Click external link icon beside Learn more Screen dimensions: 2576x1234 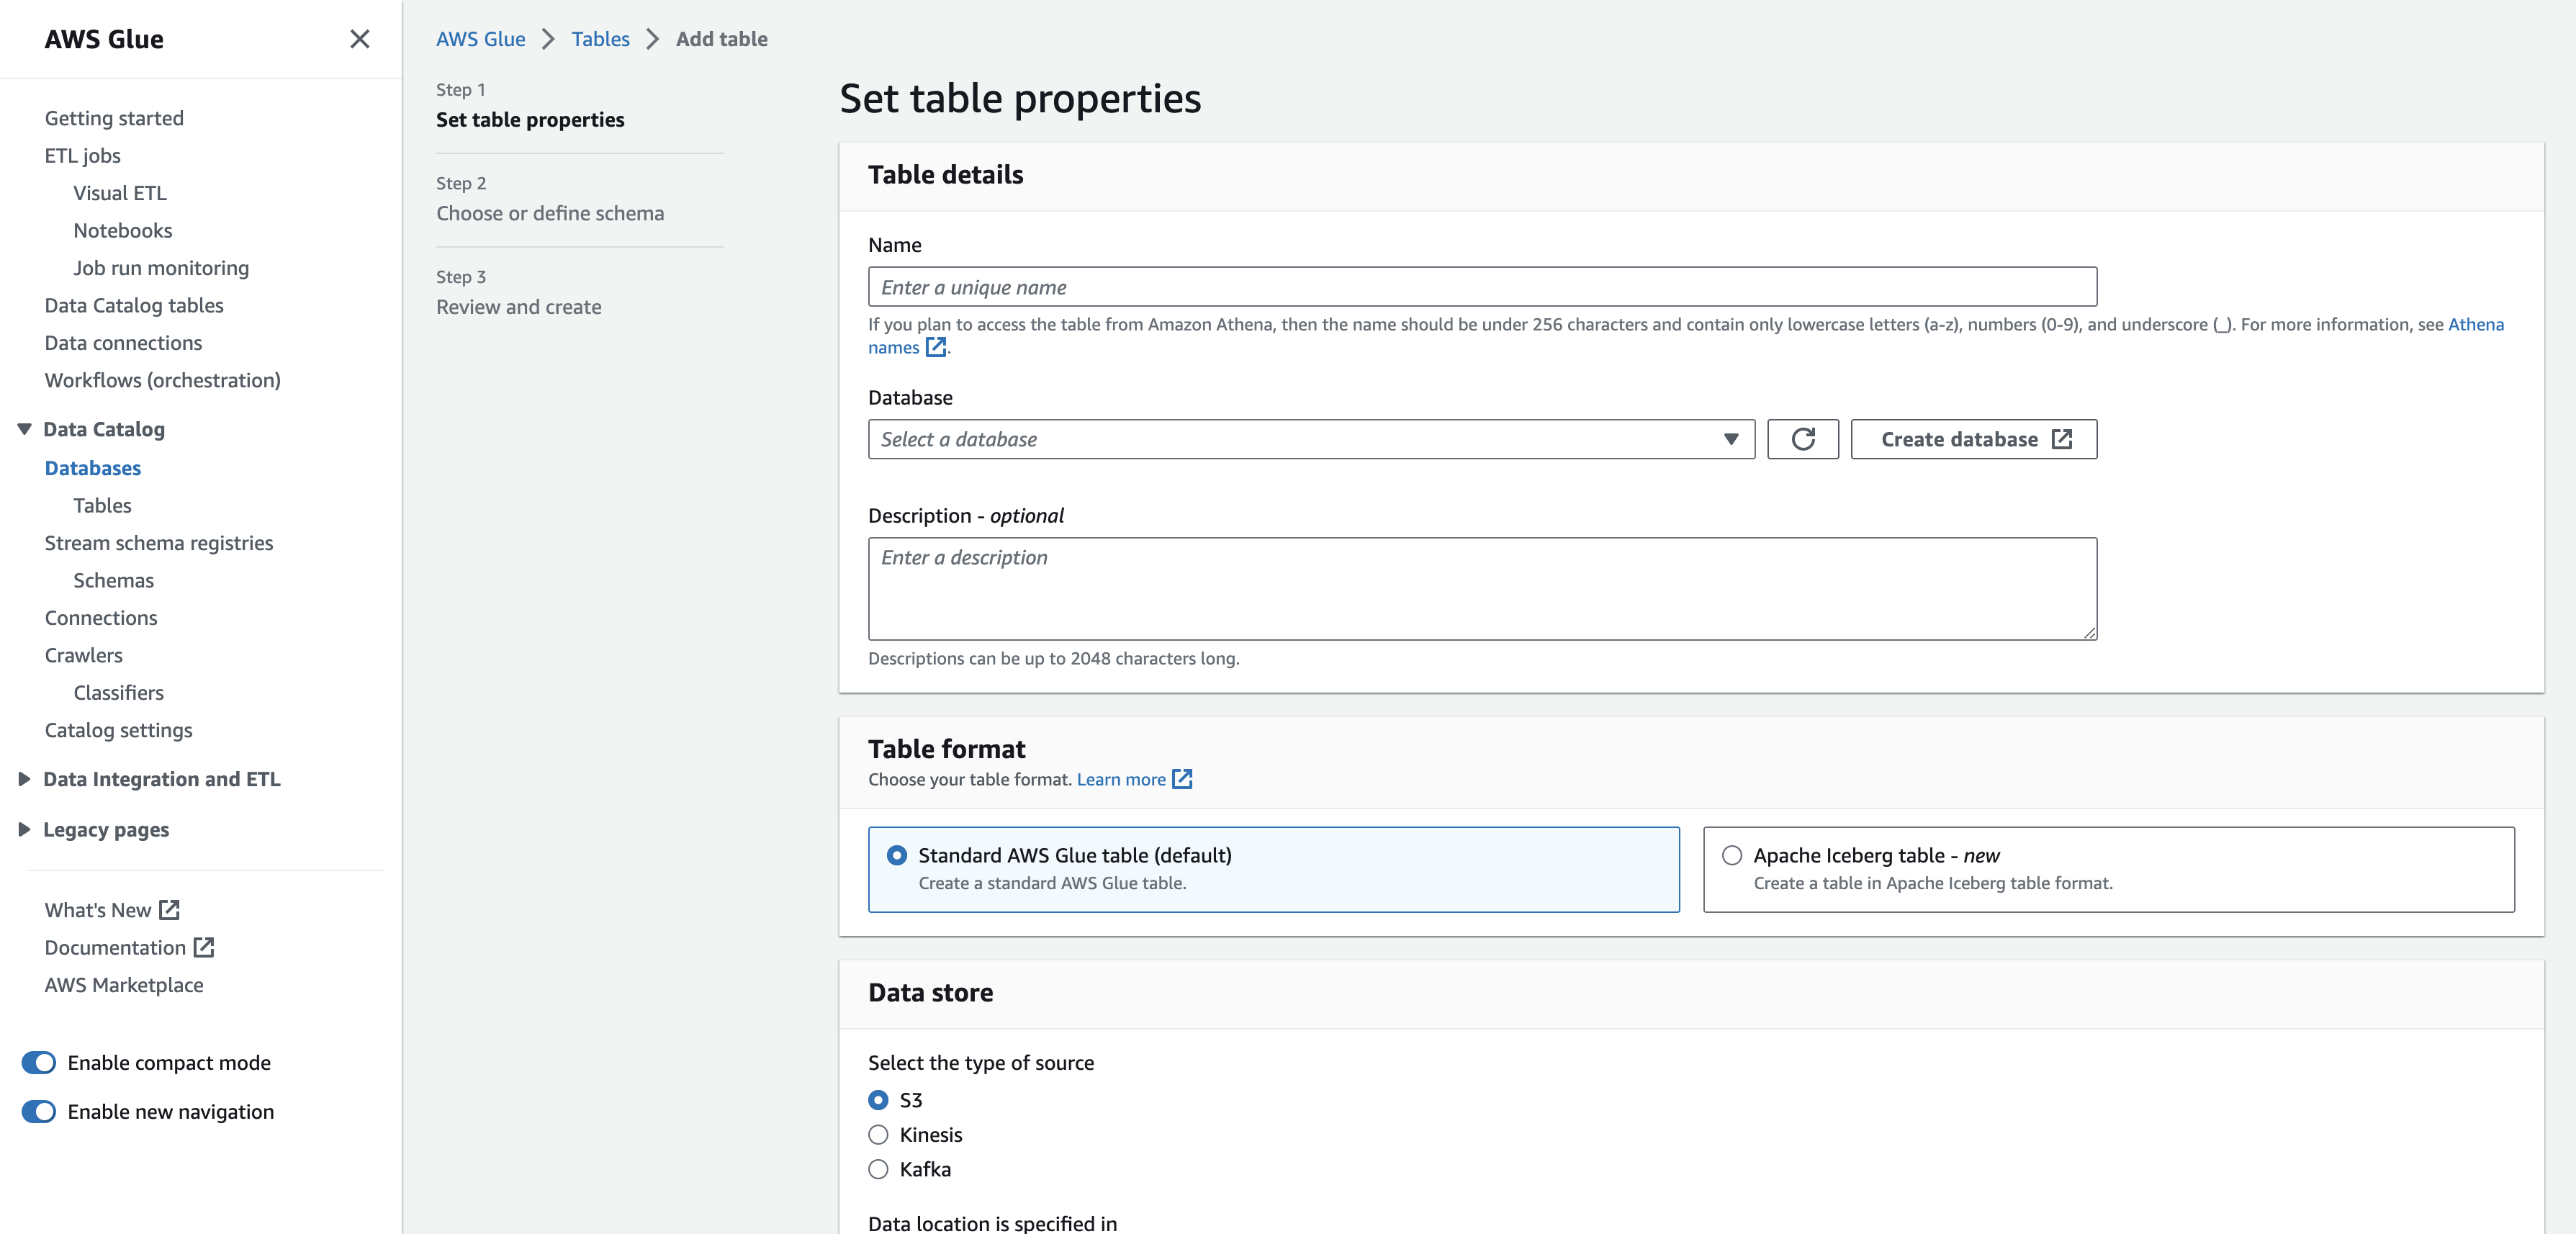click(1182, 779)
